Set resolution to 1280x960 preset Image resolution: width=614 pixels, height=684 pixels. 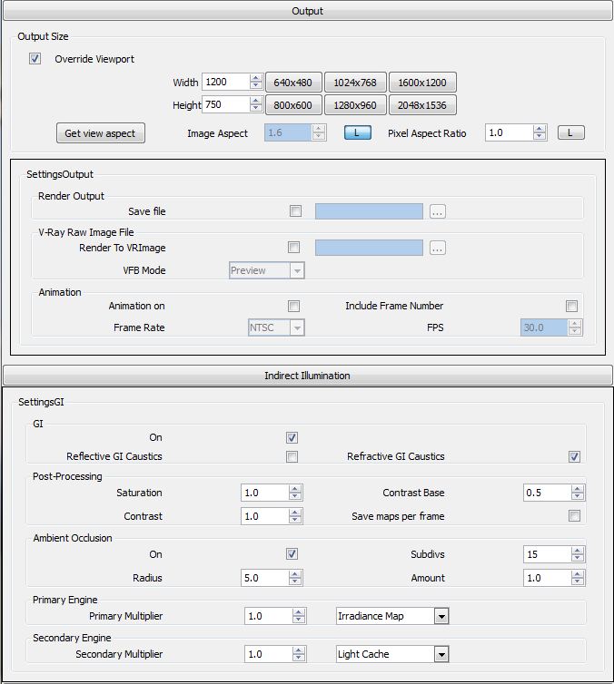[x=355, y=105]
